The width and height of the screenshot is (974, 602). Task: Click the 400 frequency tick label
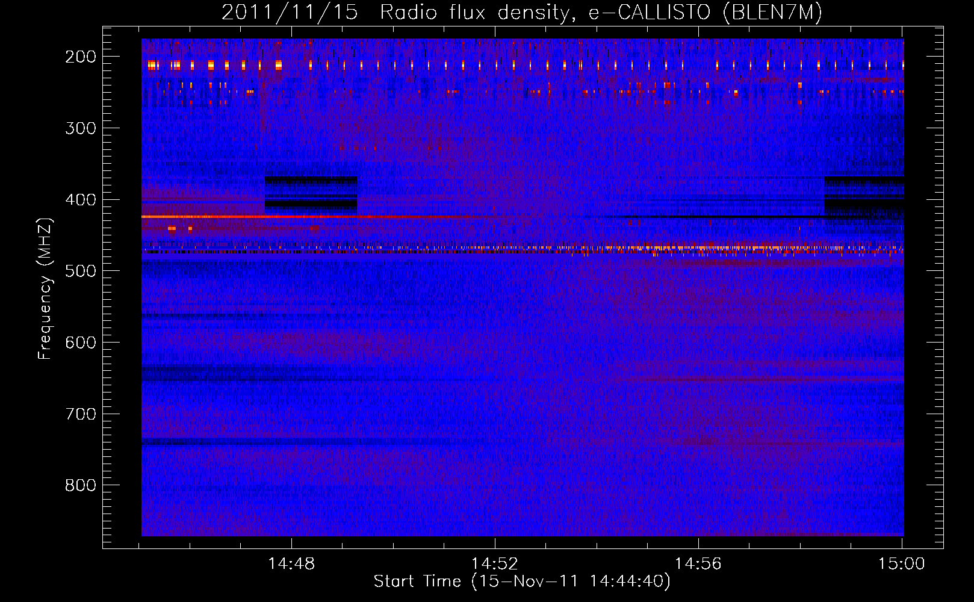coord(81,200)
